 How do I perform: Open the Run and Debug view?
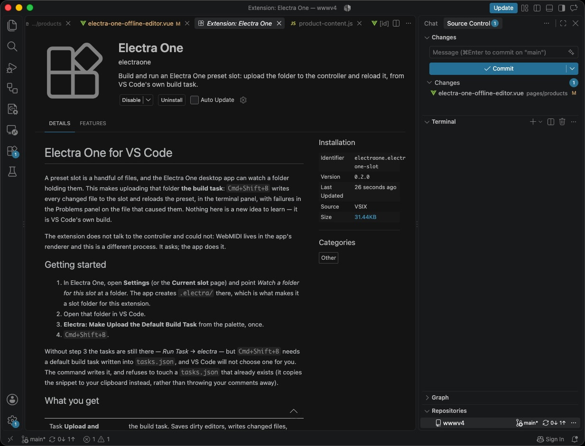[12, 68]
